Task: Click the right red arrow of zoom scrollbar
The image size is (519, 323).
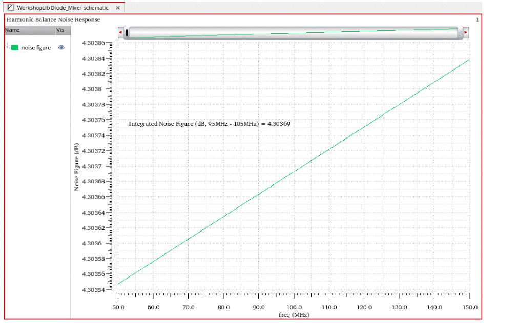Action: [466, 33]
